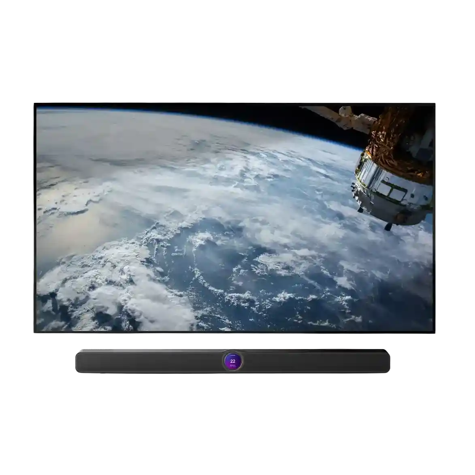Click the number 22 on the soundbar dial
The height and width of the screenshot is (475, 475).
point(233,361)
